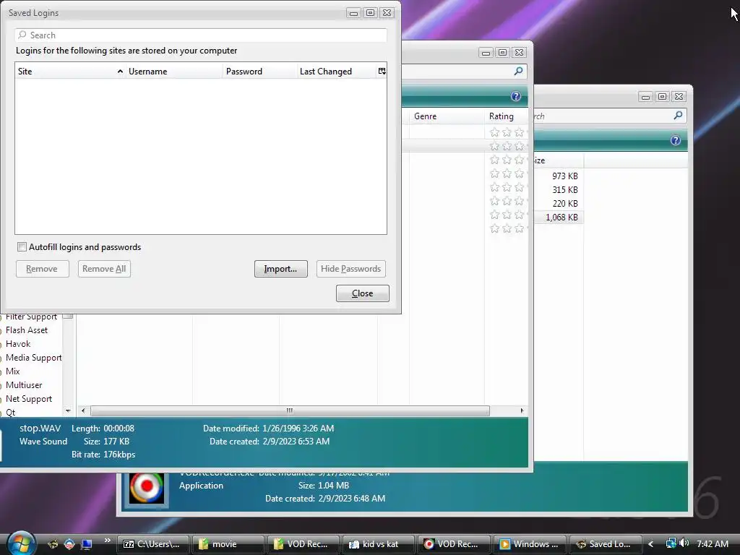The width and height of the screenshot is (740, 555).
Task: Expand quick launch overflow chevron
Action: [x=107, y=541]
